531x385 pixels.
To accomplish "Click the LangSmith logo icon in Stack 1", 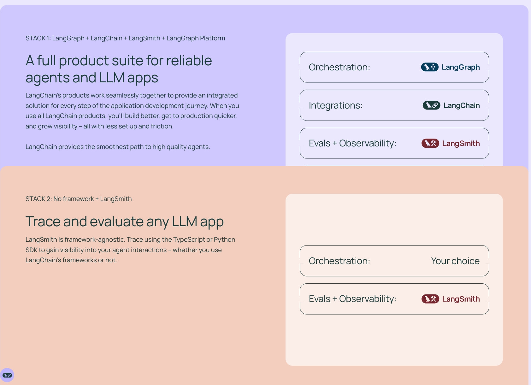I will (x=430, y=143).
